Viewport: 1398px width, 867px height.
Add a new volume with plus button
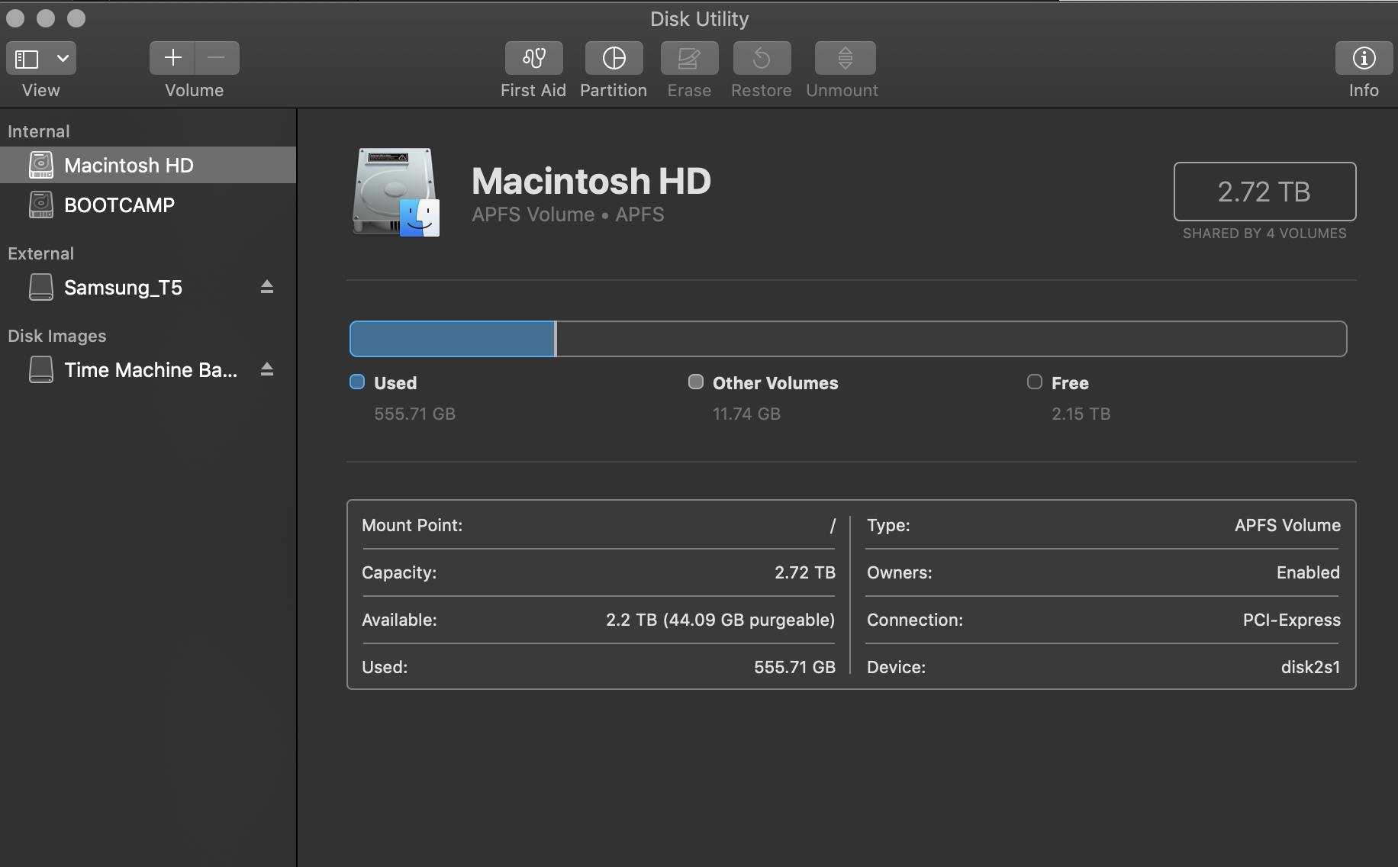point(172,58)
